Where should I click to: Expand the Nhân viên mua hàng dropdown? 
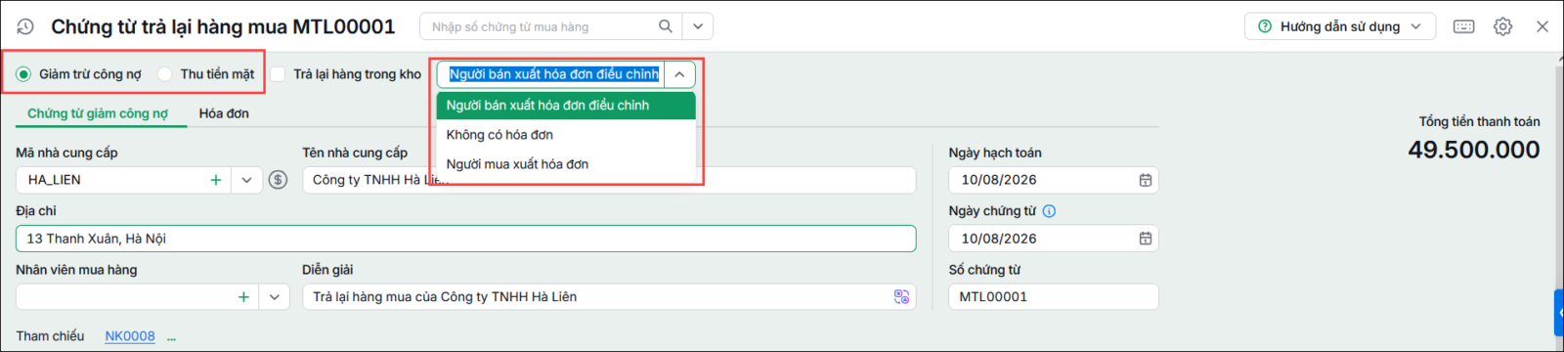[x=275, y=297]
